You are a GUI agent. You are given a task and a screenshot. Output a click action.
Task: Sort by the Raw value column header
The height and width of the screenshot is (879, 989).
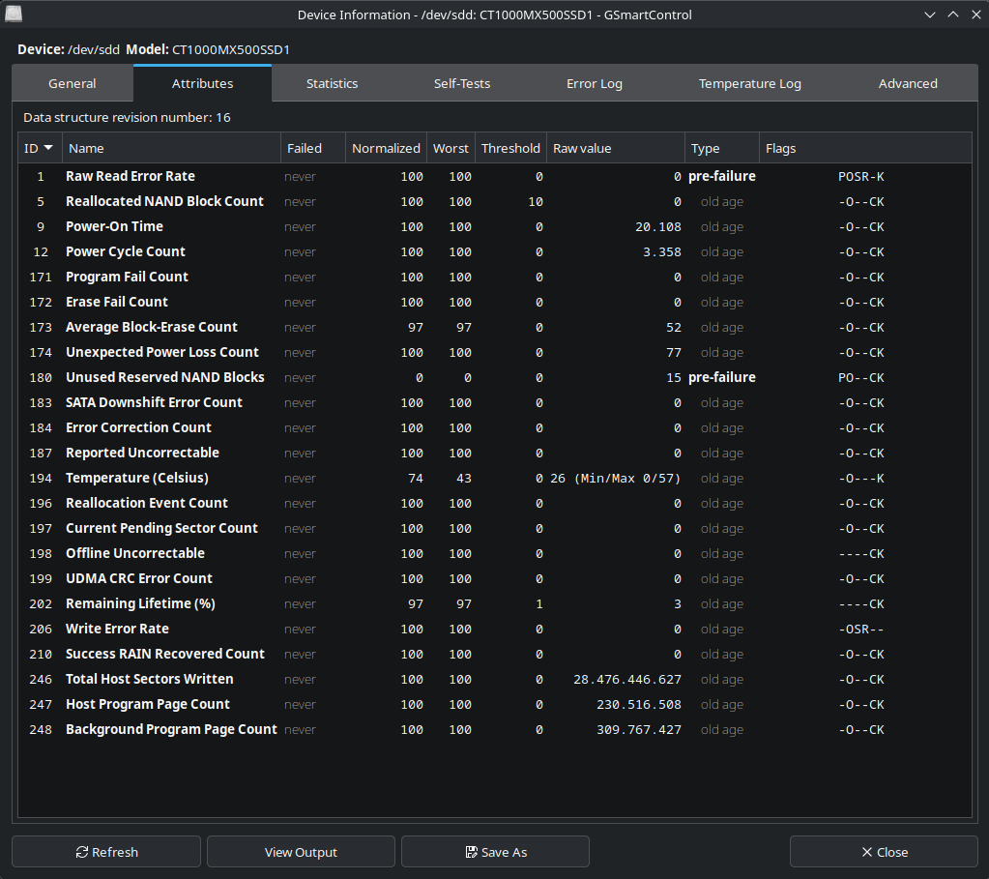click(x=616, y=148)
